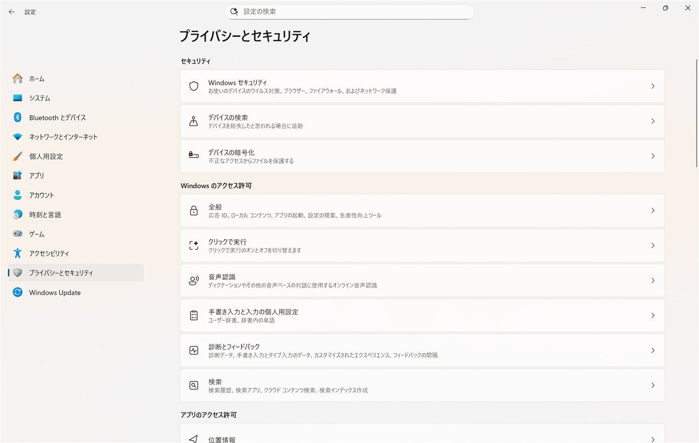The width and height of the screenshot is (699, 443).
Task: Click the Bluetooth icon in sidebar
Action: [x=18, y=118]
